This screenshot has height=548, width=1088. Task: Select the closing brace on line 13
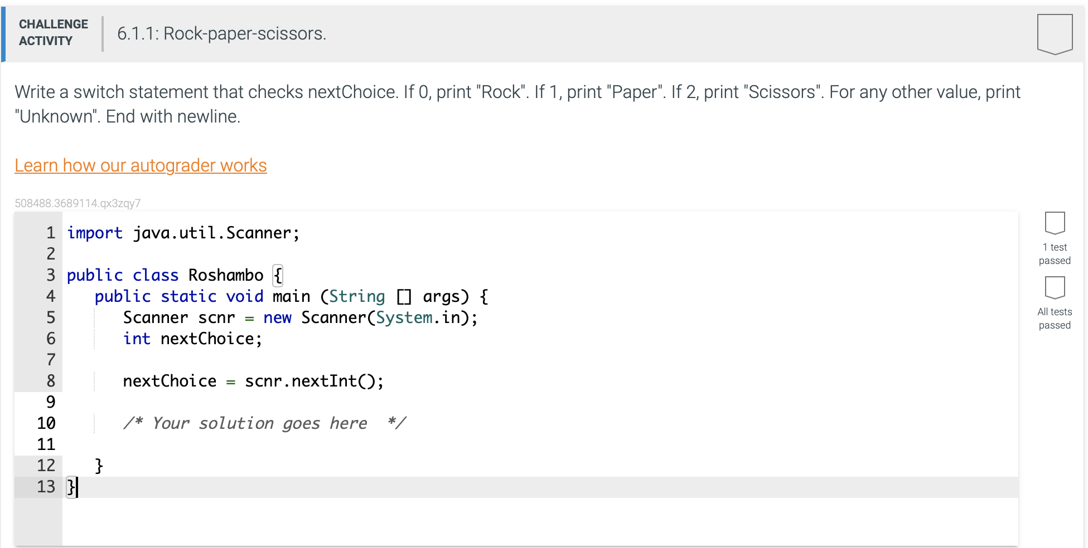tap(70, 487)
